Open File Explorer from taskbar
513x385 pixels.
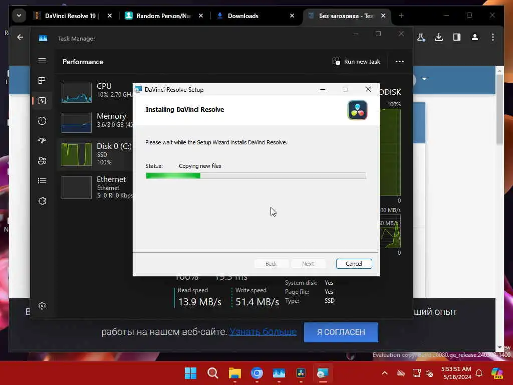(x=234, y=373)
